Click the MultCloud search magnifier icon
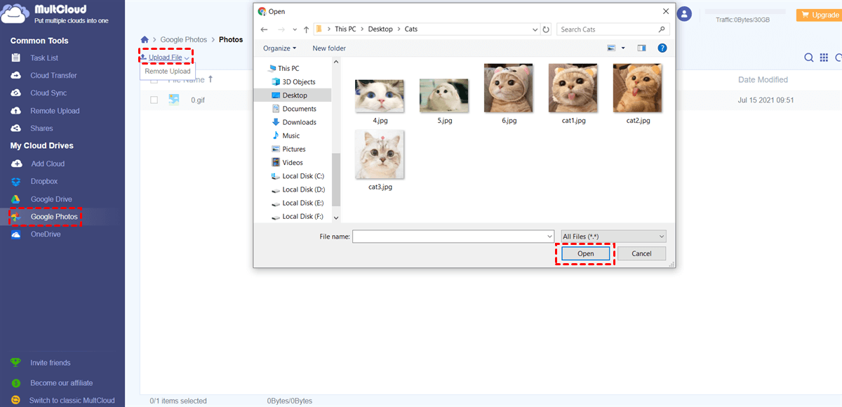The image size is (842, 407). point(809,58)
